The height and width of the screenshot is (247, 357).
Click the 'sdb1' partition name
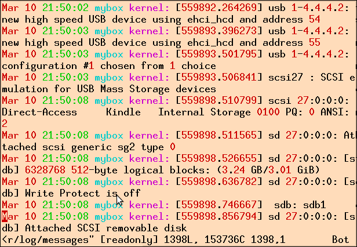(x=315, y=205)
